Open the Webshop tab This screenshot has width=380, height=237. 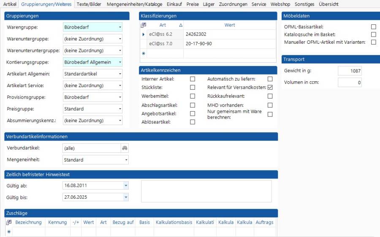point(280,4)
